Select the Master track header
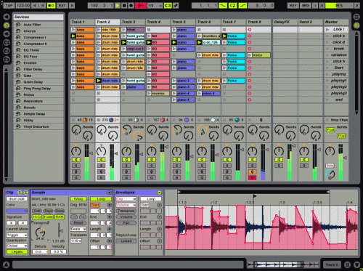Image resolution: width=363 pixels, height=271 pixels. point(336,22)
